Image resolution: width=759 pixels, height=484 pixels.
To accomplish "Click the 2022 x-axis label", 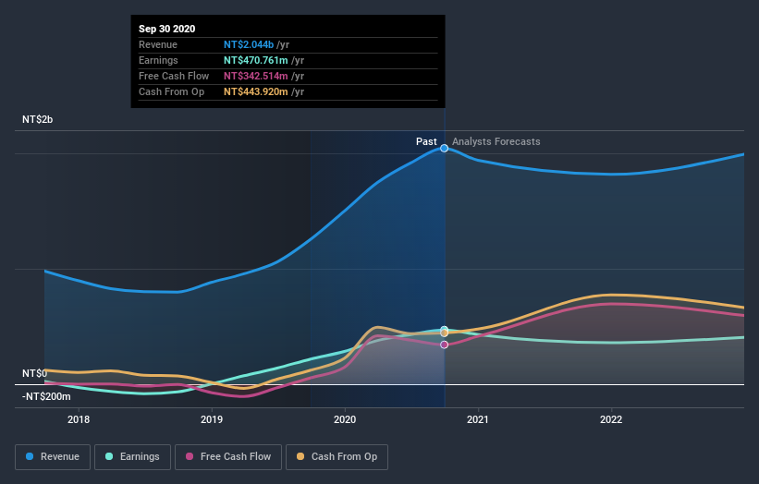I will tap(611, 419).
